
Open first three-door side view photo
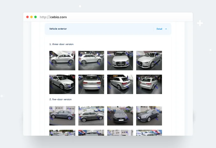[x=62, y=60]
